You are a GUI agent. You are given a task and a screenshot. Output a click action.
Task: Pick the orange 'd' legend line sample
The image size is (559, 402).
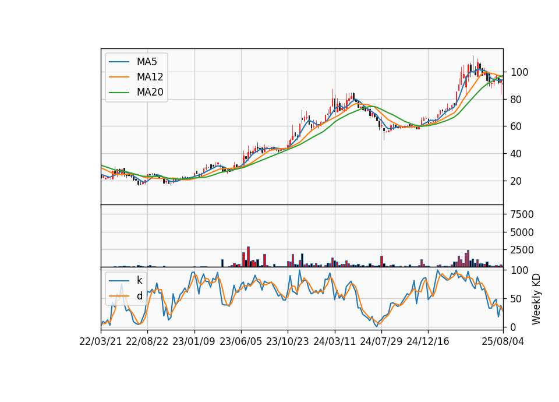point(119,296)
